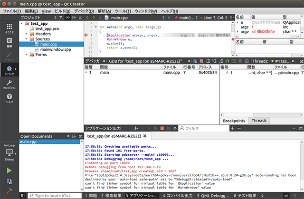The height and width of the screenshot is (199, 304).
Task: Open the 4 コンパイル出力 pane
Action: [x=177, y=196]
